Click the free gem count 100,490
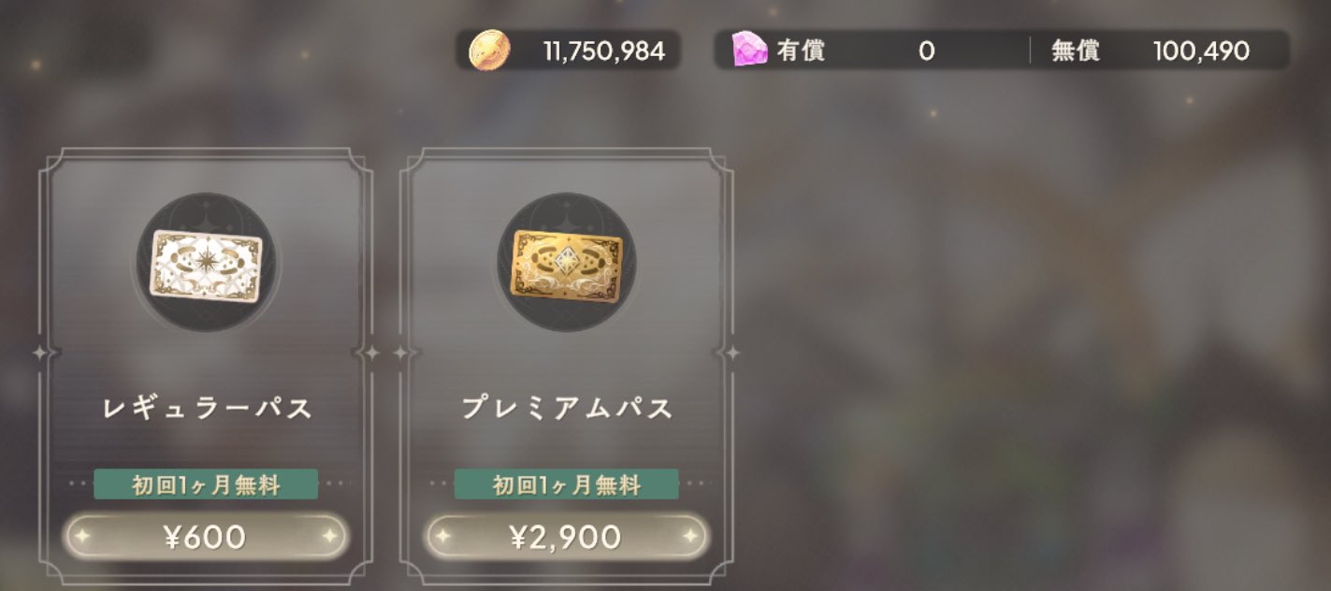Screen dimensions: 1331x591 tap(1202, 50)
